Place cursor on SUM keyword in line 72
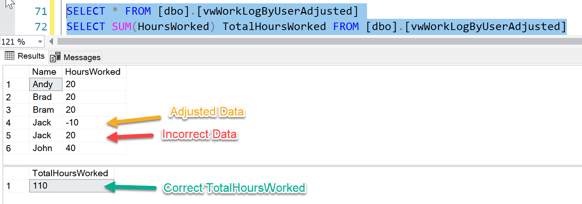The image size is (582, 204). (120, 27)
